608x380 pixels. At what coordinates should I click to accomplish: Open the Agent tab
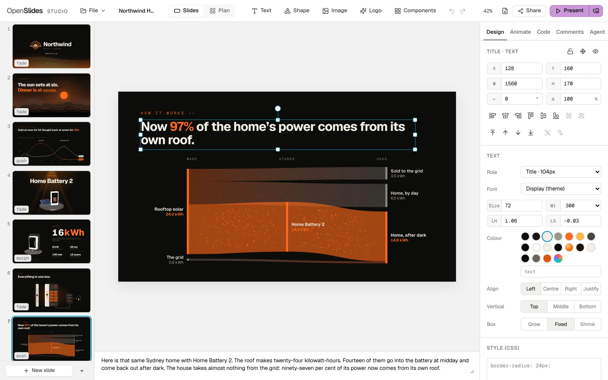[x=597, y=32]
